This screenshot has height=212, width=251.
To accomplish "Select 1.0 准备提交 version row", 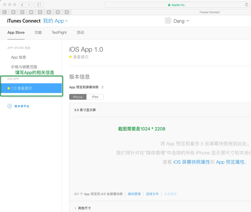I will tap(31, 88).
